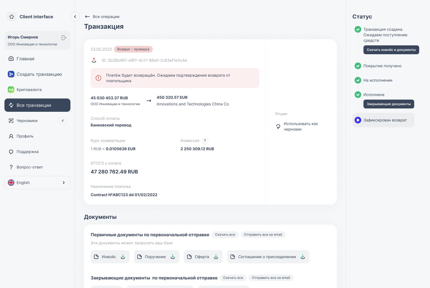The image size is (430, 288).
Task: Click the Закрывающие документы status button
Action: pos(388,104)
